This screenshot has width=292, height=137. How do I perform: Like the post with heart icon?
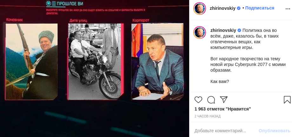click(x=198, y=100)
